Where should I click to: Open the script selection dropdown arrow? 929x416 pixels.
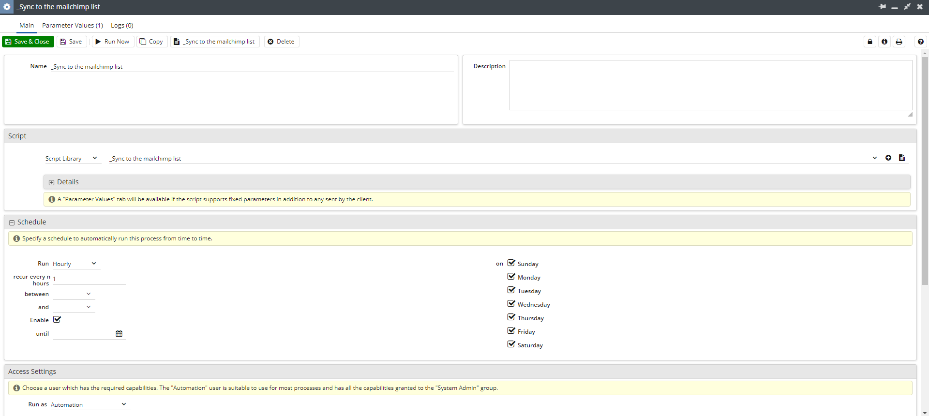point(875,158)
